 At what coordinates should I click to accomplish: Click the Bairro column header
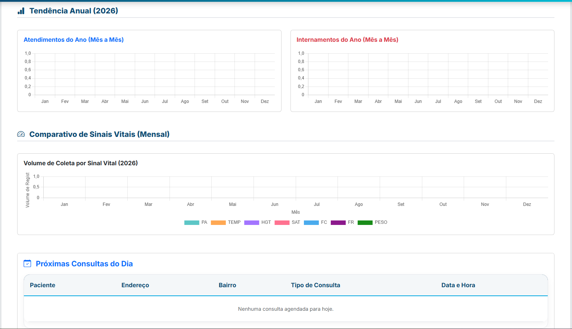coord(227,285)
